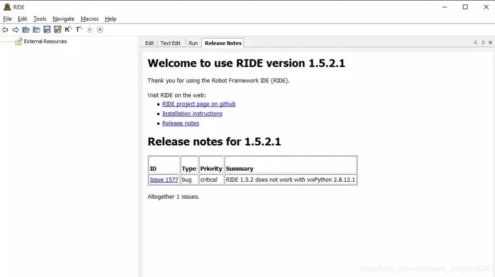Open the Edit menu

(x=23, y=19)
